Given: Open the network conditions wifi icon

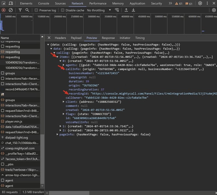Looking at the screenshot, I should click(117, 10).
